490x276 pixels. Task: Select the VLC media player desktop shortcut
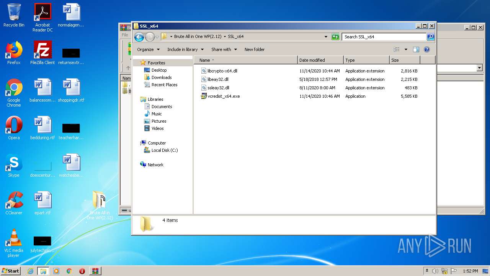(14, 243)
